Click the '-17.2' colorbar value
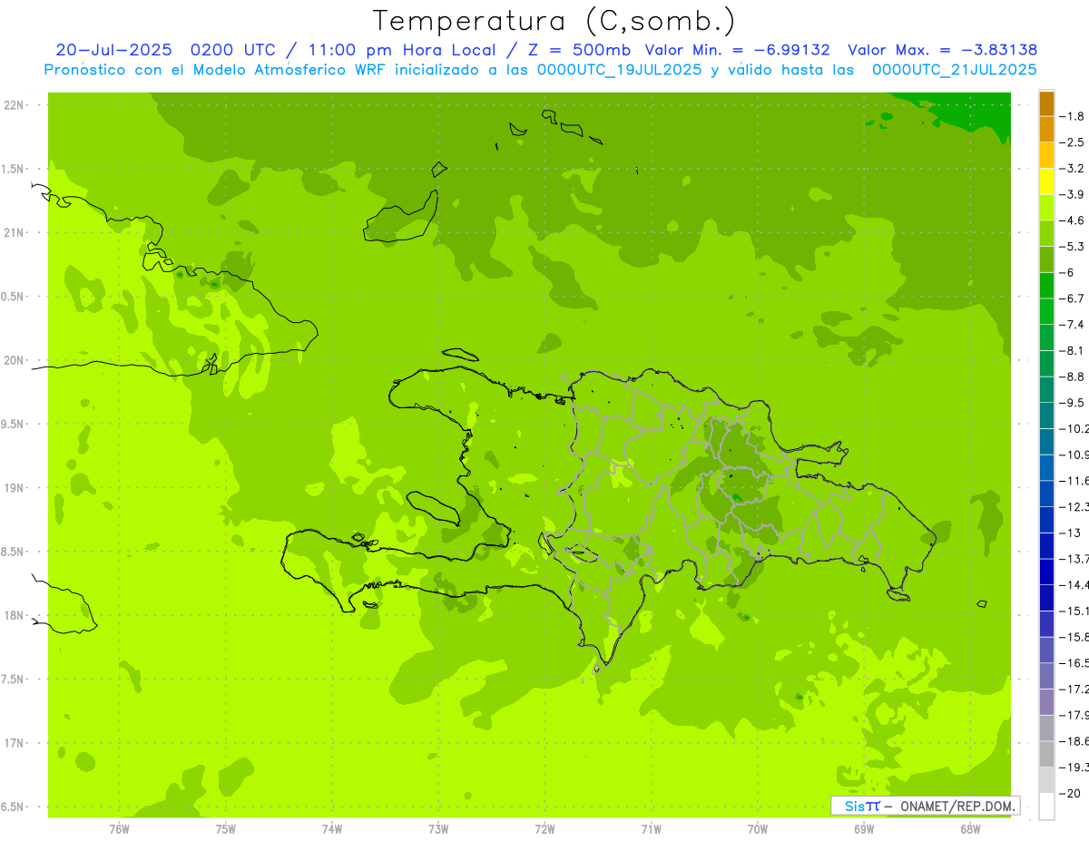This screenshot has height=841, width=1089. tap(1075, 689)
